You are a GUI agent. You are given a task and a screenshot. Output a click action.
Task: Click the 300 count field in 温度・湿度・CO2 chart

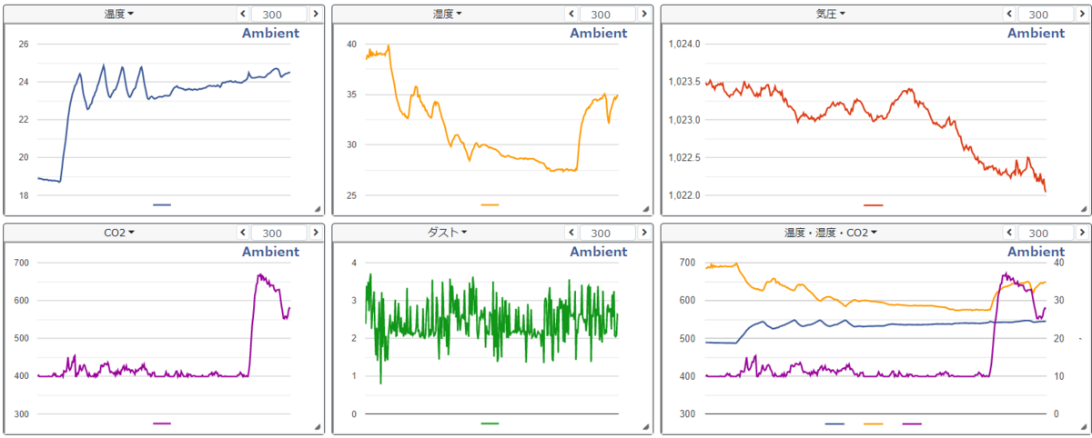click(x=1046, y=234)
